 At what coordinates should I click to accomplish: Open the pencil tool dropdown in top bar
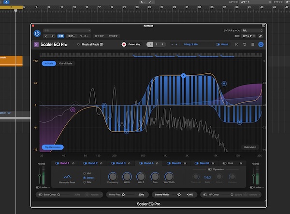coord(151,2)
